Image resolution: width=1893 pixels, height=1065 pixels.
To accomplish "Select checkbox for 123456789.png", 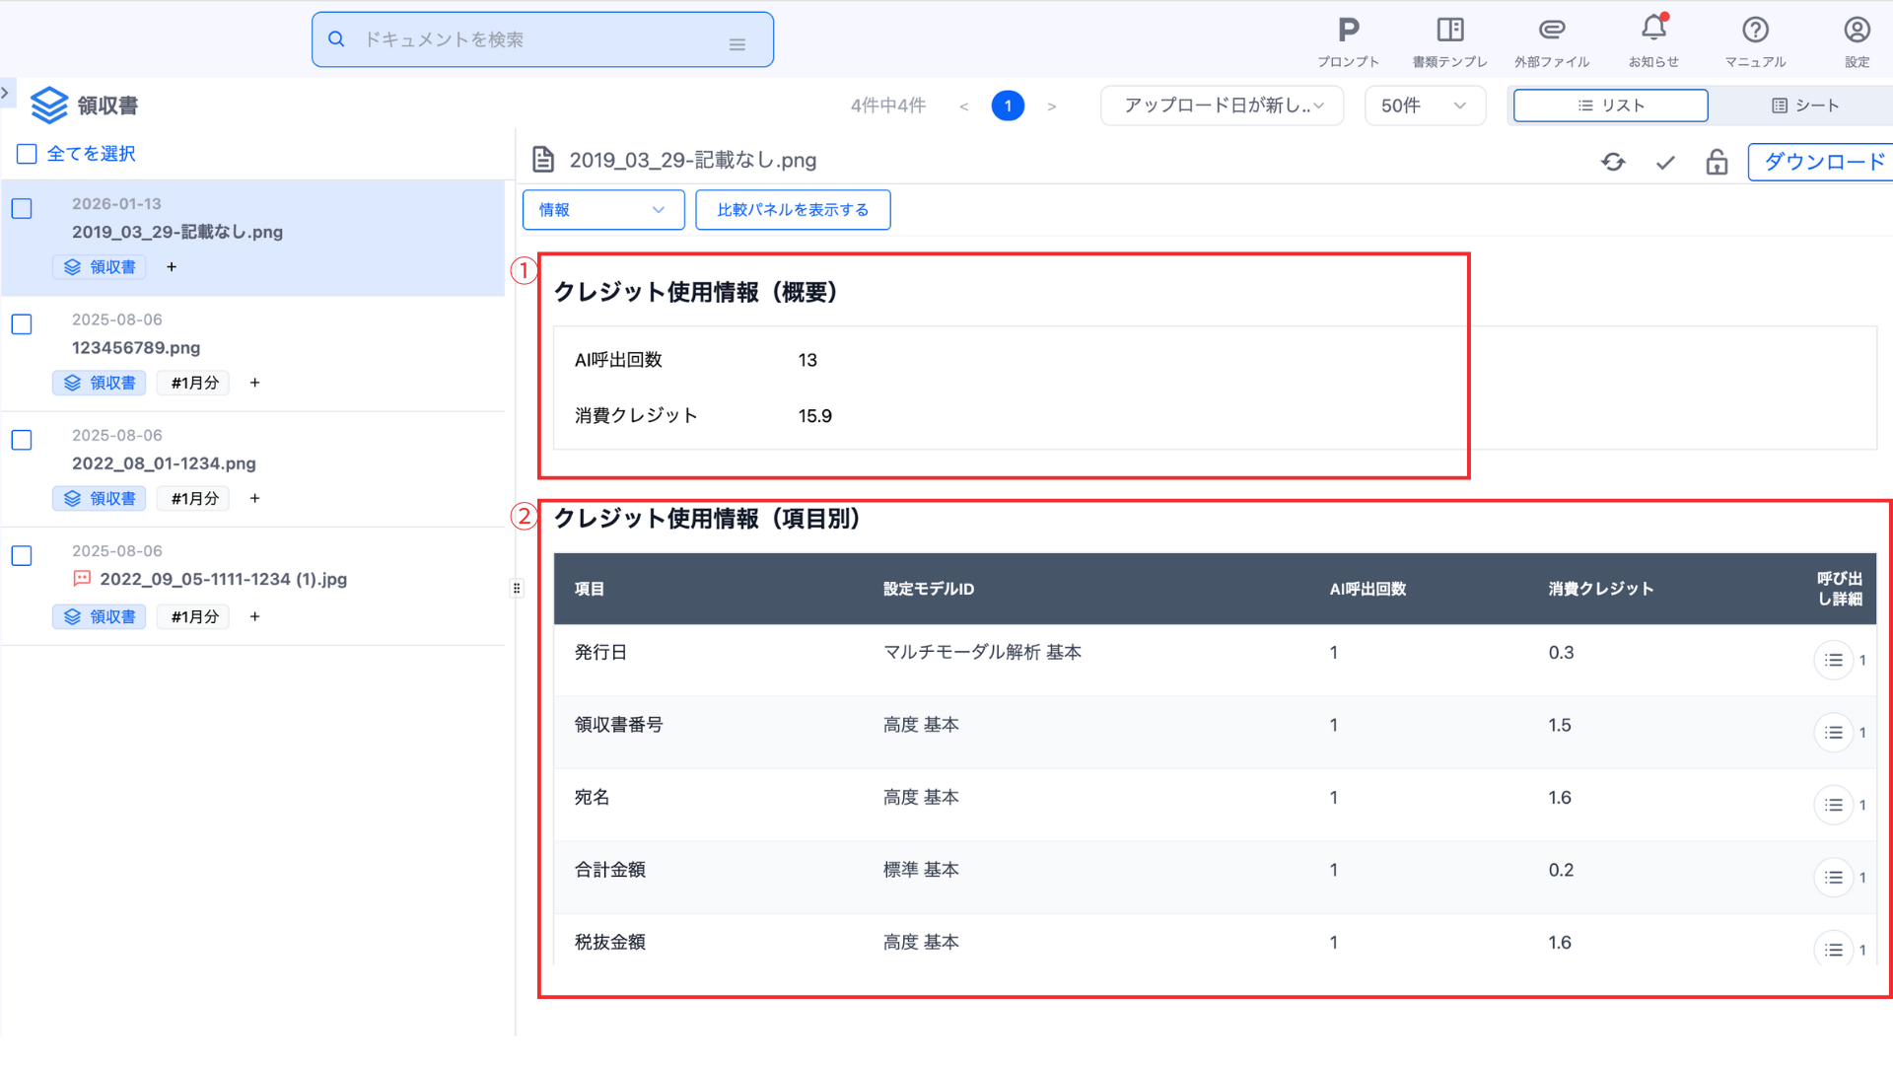I will pos(22,324).
